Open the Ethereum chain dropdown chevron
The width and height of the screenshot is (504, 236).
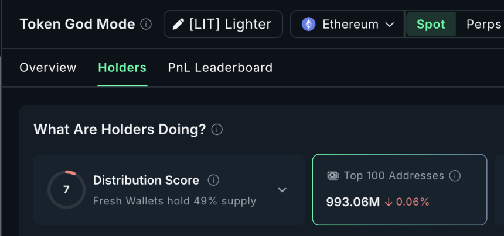pyautogui.click(x=390, y=25)
